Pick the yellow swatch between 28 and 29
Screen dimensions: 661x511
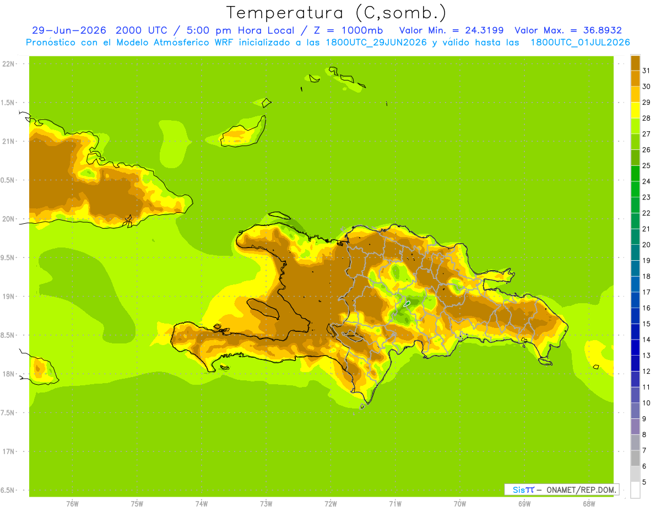click(635, 110)
